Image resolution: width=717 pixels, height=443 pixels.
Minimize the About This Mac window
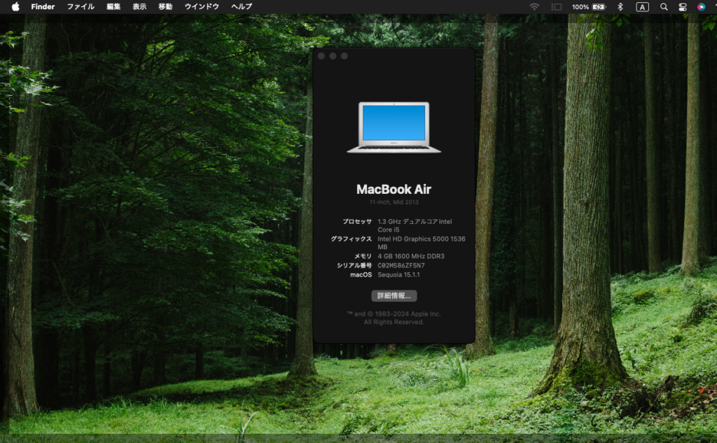click(x=333, y=56)
